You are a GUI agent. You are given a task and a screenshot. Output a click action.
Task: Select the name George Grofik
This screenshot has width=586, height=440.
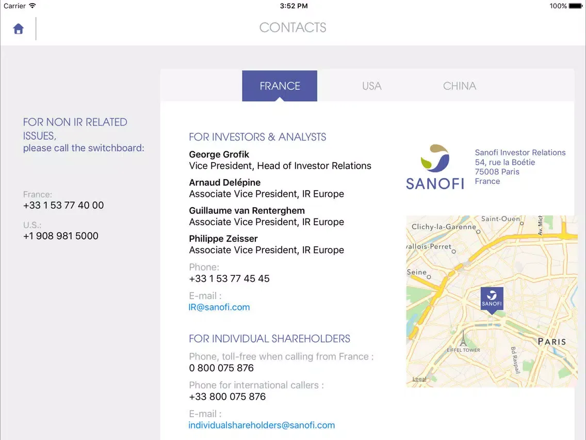pos(219,154)
